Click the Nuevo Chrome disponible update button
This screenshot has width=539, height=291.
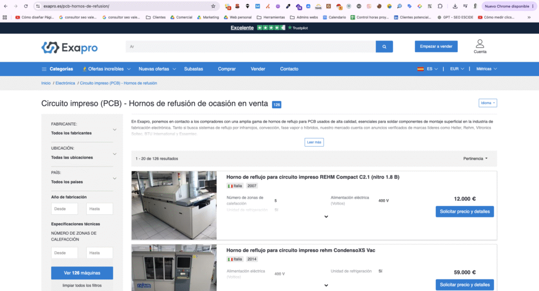[x=509, y=6]
